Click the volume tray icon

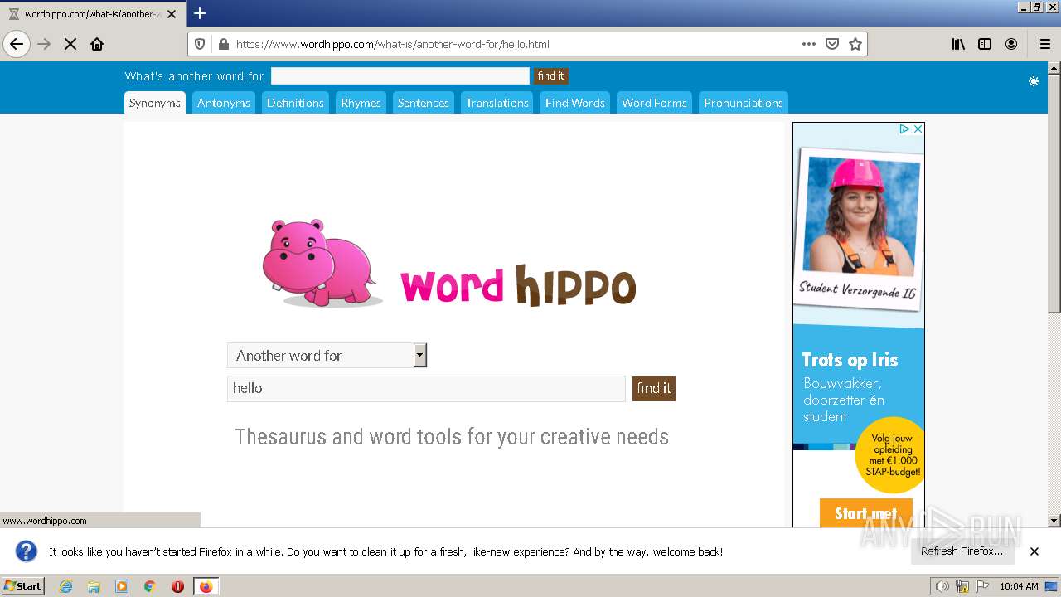pyautogui.click(x=942, y=586)
